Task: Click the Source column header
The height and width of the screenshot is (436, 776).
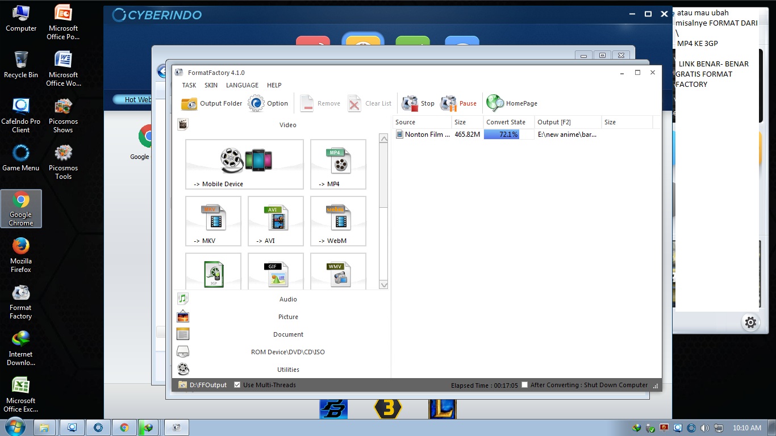Action: tap(422, 122)
